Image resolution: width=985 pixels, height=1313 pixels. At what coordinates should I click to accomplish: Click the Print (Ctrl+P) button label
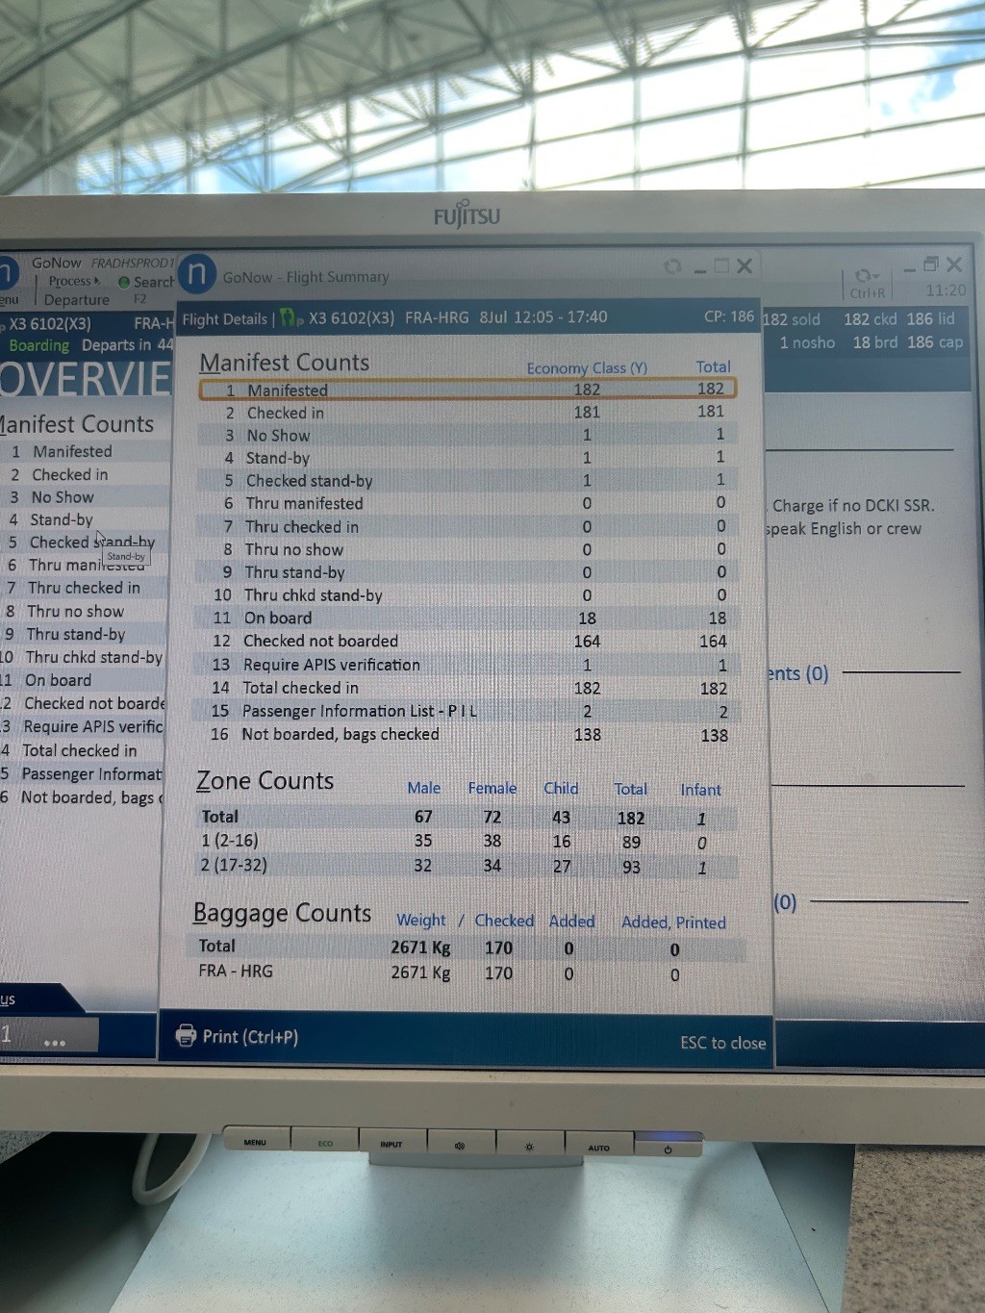click(250, 1036)
